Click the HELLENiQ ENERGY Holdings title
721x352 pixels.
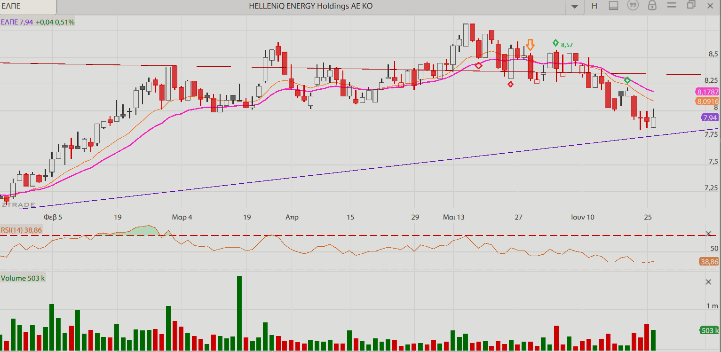point(310,6)
